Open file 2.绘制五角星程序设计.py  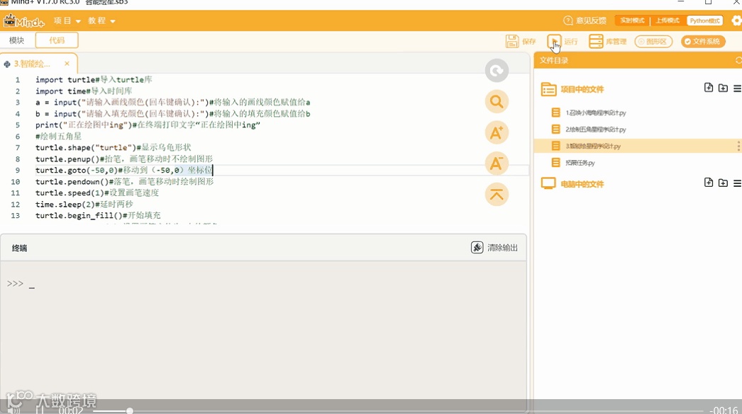(x=595, y=130)
